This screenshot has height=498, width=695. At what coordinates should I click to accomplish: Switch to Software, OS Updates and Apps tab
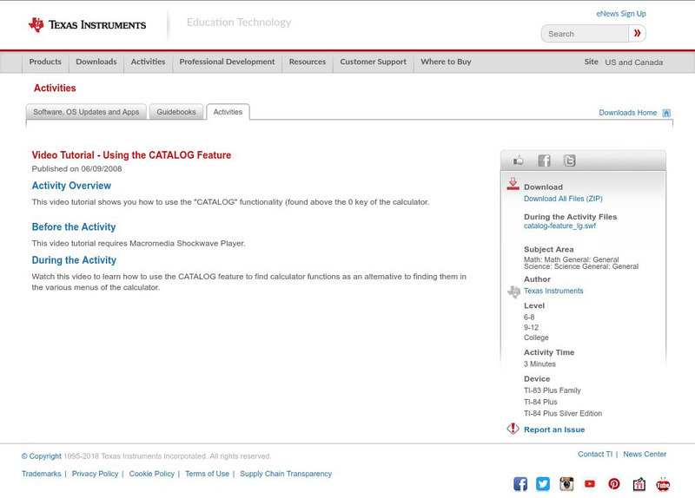[86, 112]
